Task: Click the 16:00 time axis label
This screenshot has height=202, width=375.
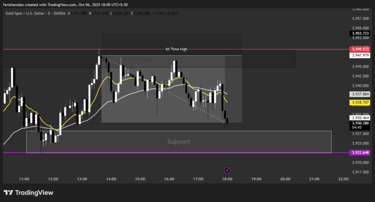Action: click(169, 179)
